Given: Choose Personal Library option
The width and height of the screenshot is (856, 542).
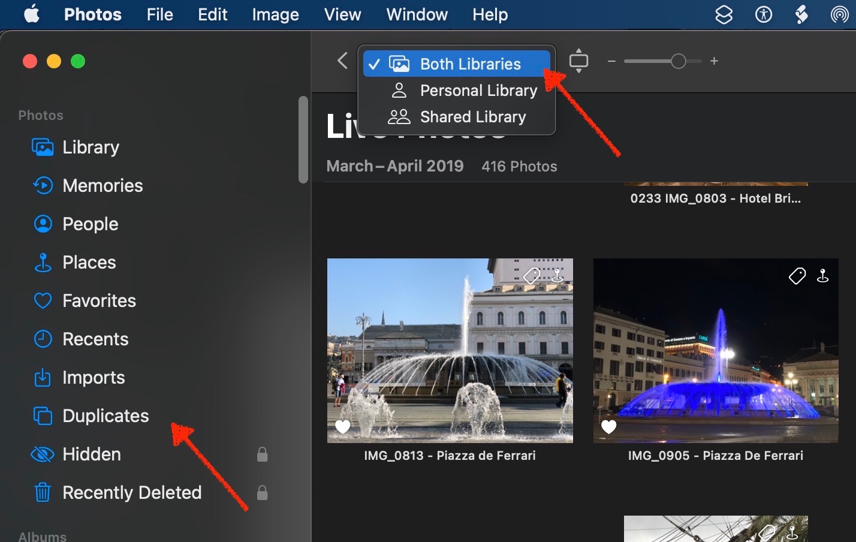Looking at the screenshot, I should [457, 91].
